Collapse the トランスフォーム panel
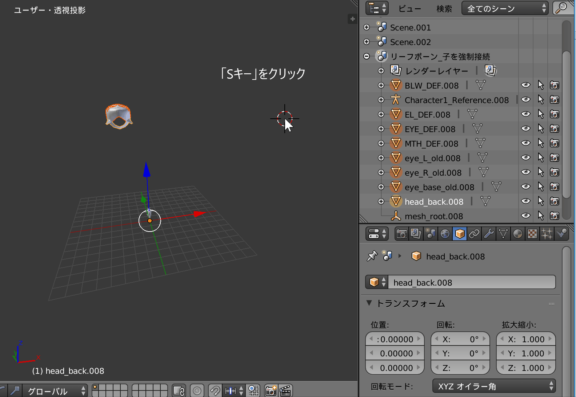 point(369,303)
